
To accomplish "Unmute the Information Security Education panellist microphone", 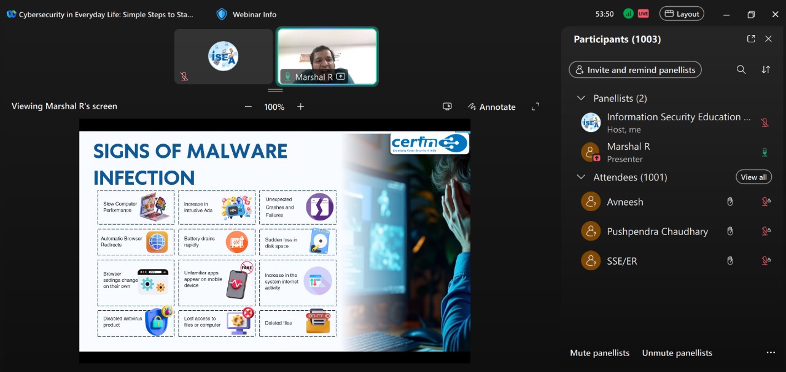I will tap(765, 122).
